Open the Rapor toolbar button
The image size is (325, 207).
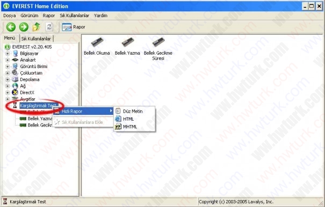pyautogui.click(x=74, y=27)
